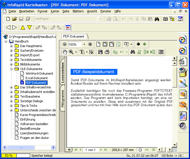Image resolution: width=190 pixels, height=159 pixels.
Task: Zoom out with the minus circle icon
Action: tap(65, 44)
